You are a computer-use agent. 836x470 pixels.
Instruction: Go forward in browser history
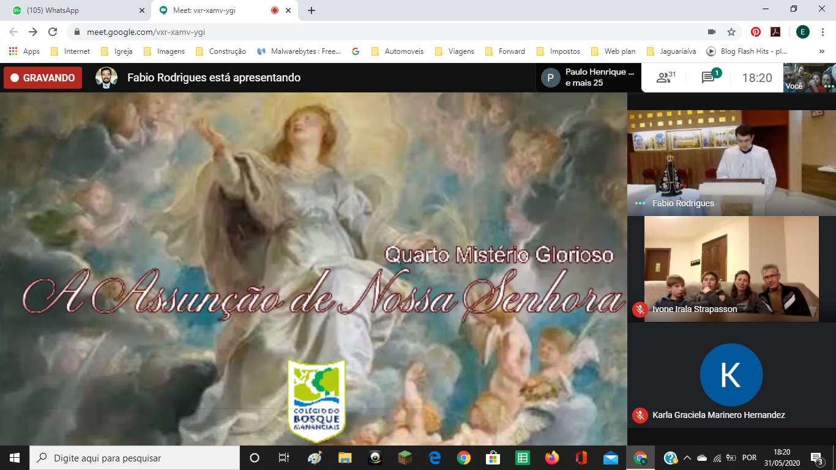point(33,32)
